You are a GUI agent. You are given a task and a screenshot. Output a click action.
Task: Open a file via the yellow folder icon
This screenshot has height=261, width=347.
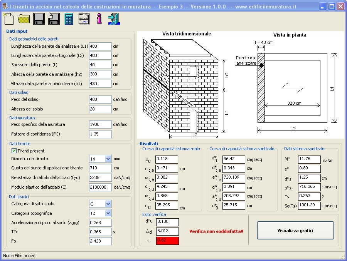pos(24,19)
